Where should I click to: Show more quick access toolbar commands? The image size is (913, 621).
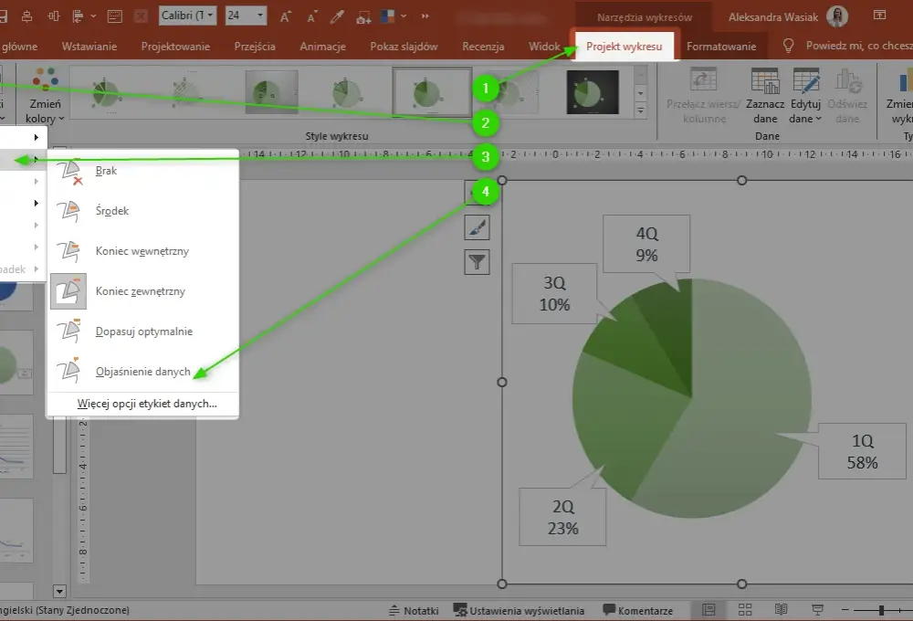pyautogui.click(x=425, y=16)
